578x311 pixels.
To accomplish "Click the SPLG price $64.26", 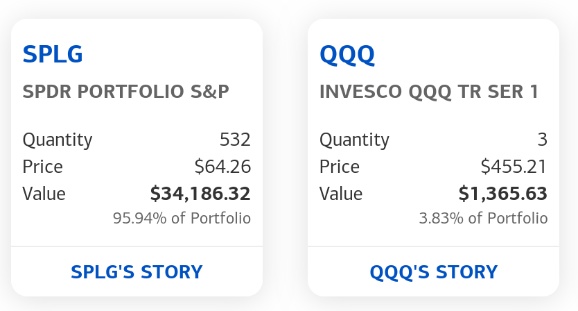I will 222,167.
